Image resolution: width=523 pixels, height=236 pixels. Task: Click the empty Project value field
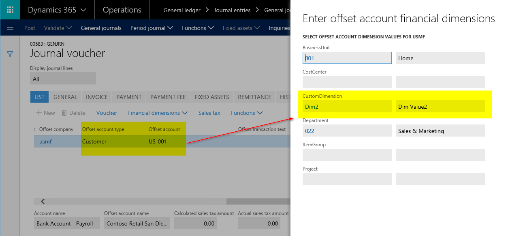[x=347, y=179]
